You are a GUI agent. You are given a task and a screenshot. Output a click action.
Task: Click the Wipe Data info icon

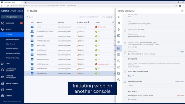pos(136,92)
